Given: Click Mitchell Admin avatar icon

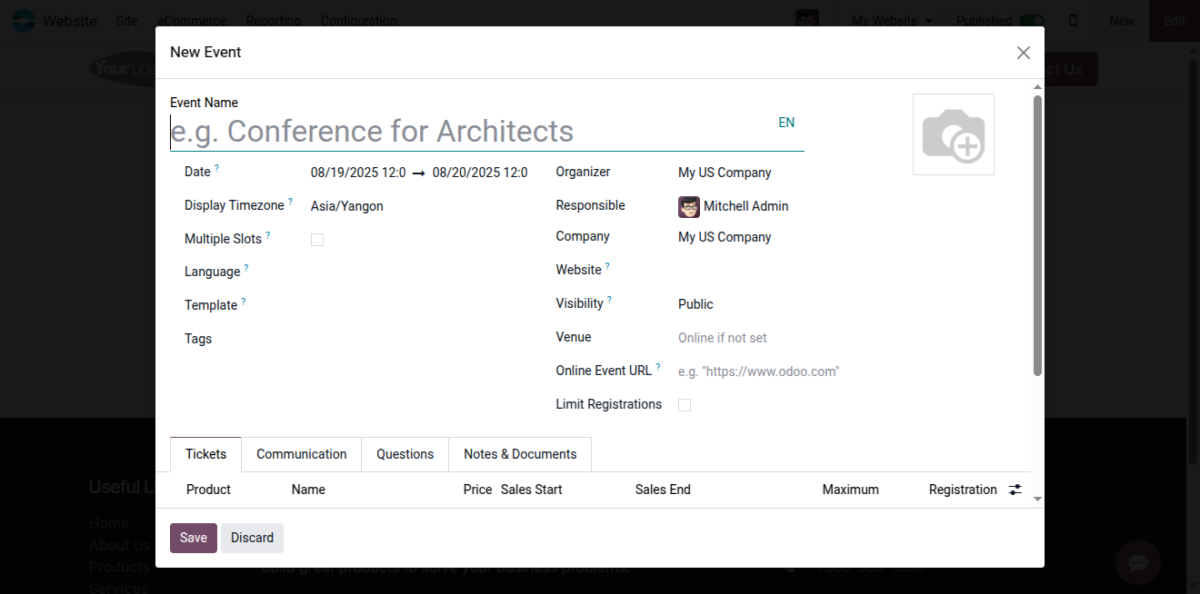Looking at the screenshot, I should pos(688,206).
